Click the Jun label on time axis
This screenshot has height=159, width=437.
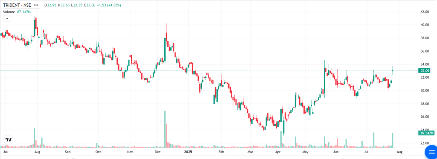click(x=336, y=152)
